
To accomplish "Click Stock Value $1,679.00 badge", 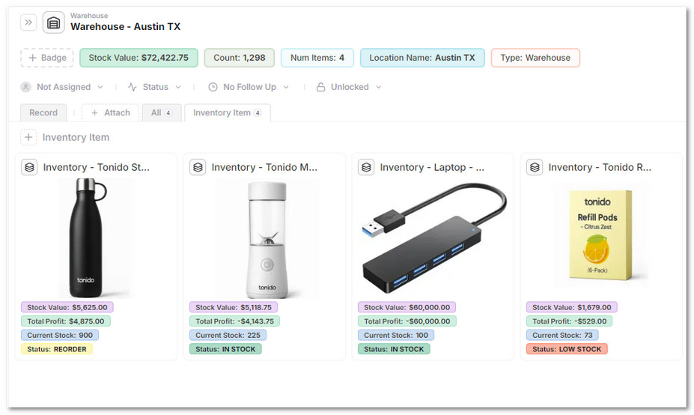I will 572,307.
